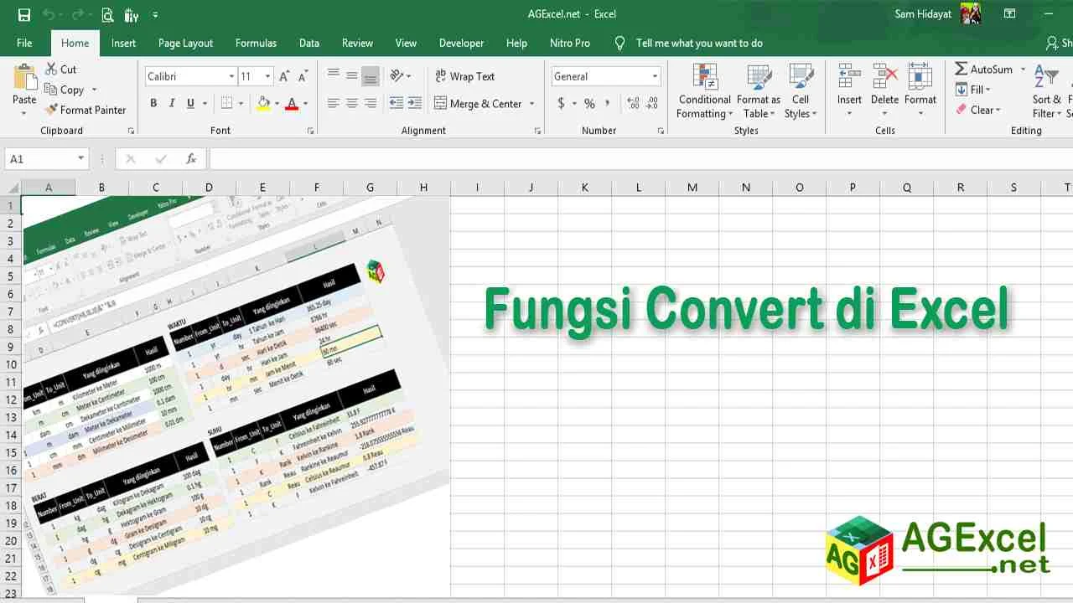Viewport: 1073px width, 603px height.
Task: Decrease font size with small A icon
Action: (303, 76)
